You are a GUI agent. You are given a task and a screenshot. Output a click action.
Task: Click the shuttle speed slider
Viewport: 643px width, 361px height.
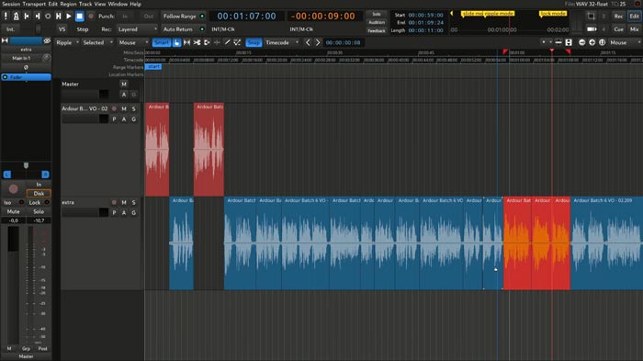coord(38,29)
